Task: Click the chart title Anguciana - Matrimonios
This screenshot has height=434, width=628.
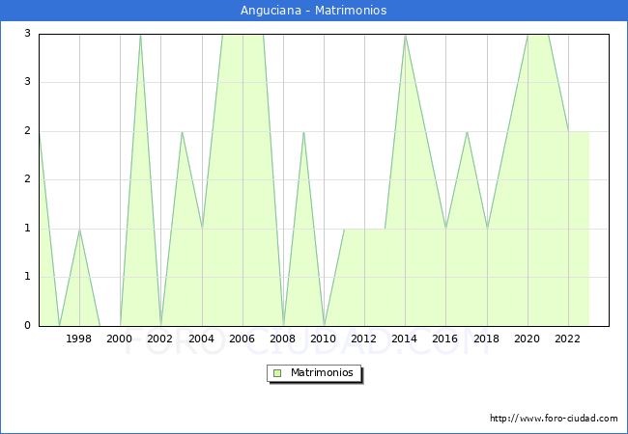Action: click(x=314, y=11)
